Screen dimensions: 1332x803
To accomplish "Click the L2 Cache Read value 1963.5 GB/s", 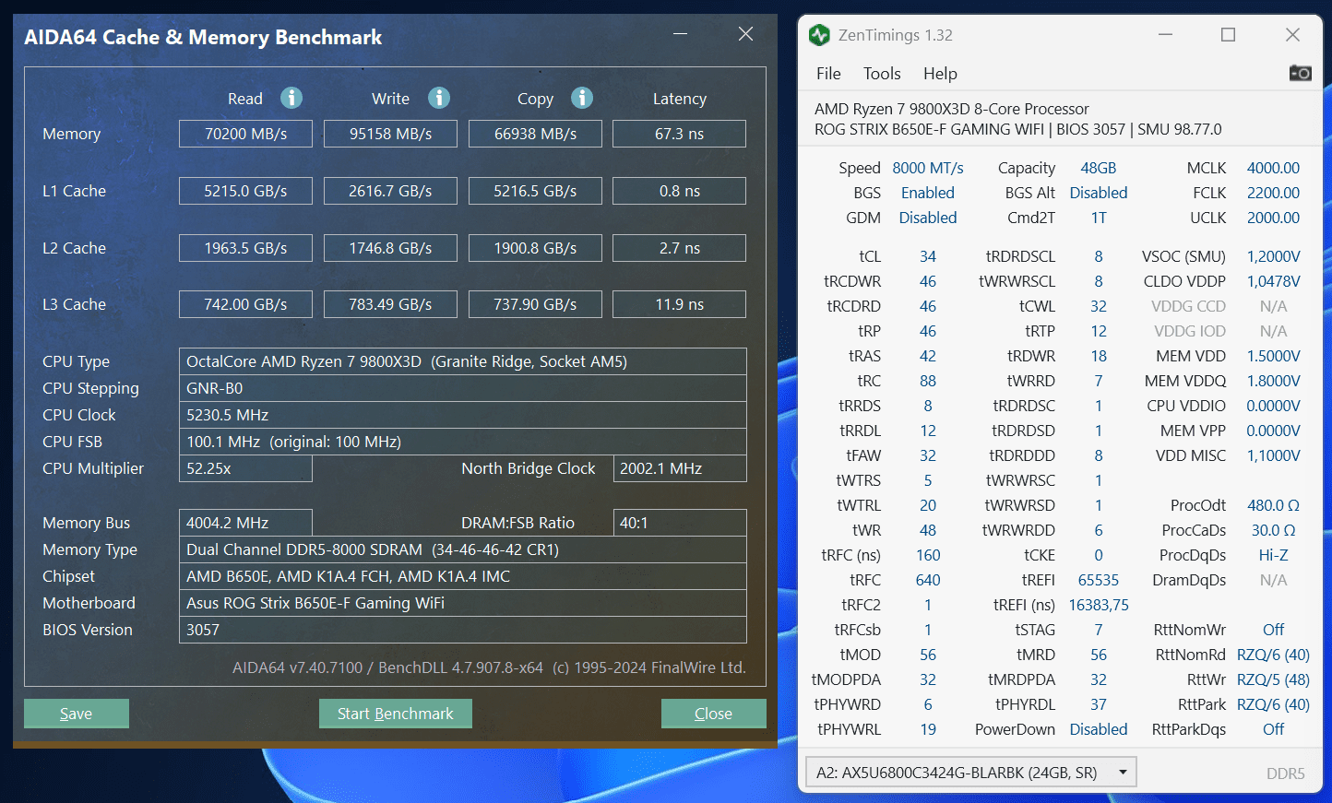I will tap(245, 248).
